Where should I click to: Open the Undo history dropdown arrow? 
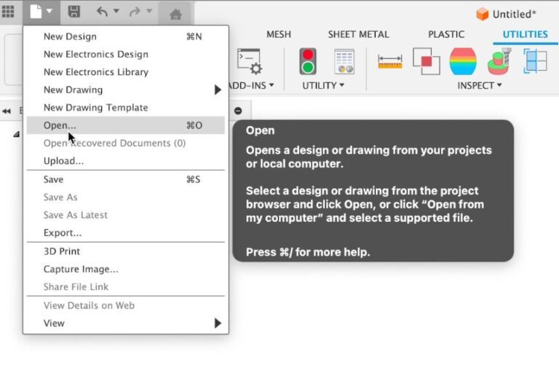[x=116, y=11]
